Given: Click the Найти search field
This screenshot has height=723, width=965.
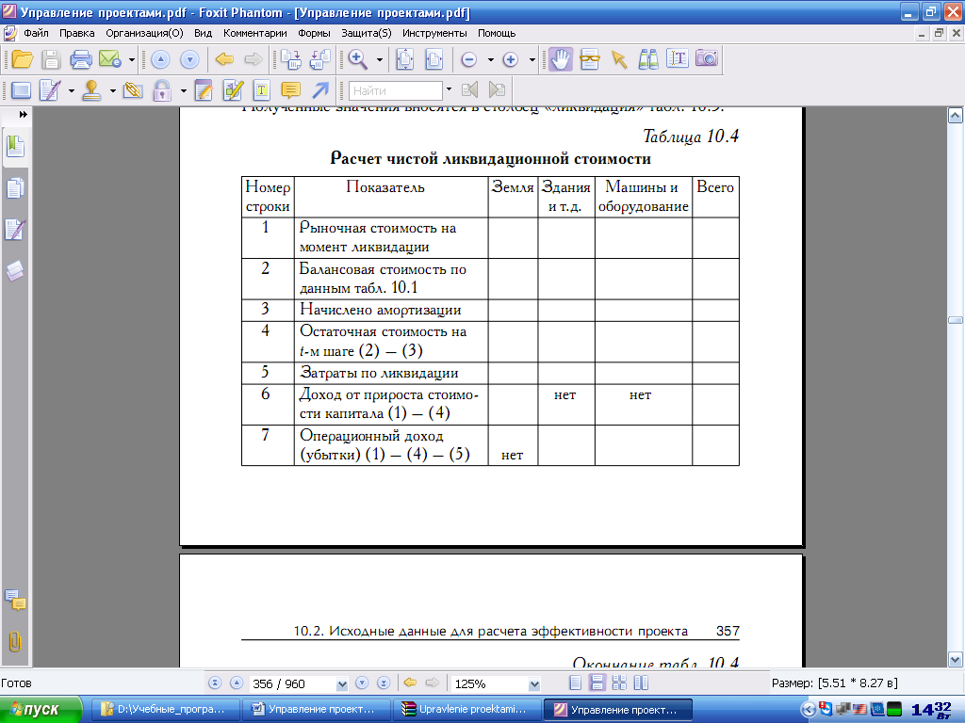Looking at the screenshot, I should tap(396, 91).
